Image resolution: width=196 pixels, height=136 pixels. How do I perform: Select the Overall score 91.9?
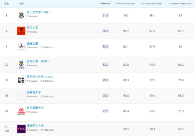coord(105,15)
